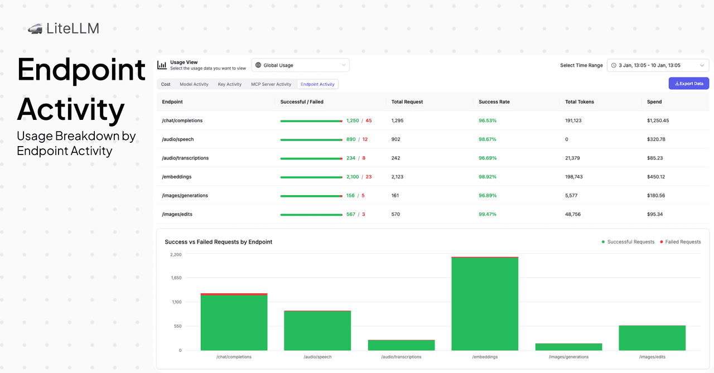Click the /chat/completions table row name
714x373 pixels.
[x=182, y=120]
